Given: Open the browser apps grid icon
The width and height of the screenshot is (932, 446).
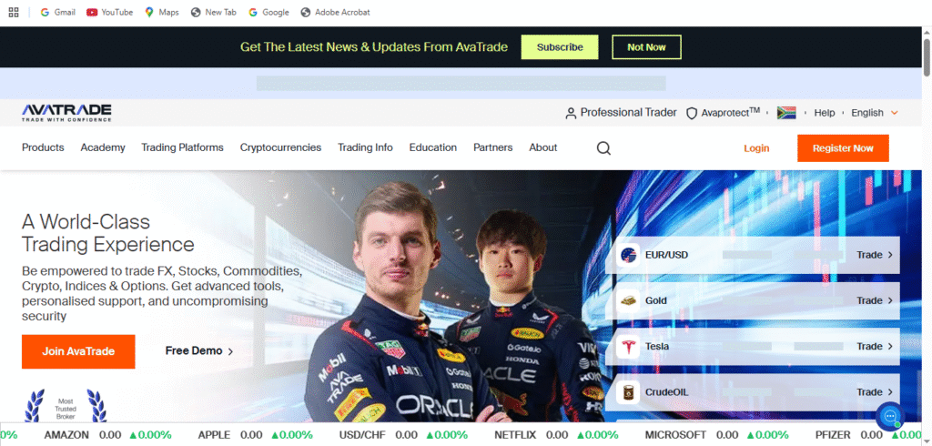Looking at the screenshot, I should pyautogui.click(x=14, y=13).
